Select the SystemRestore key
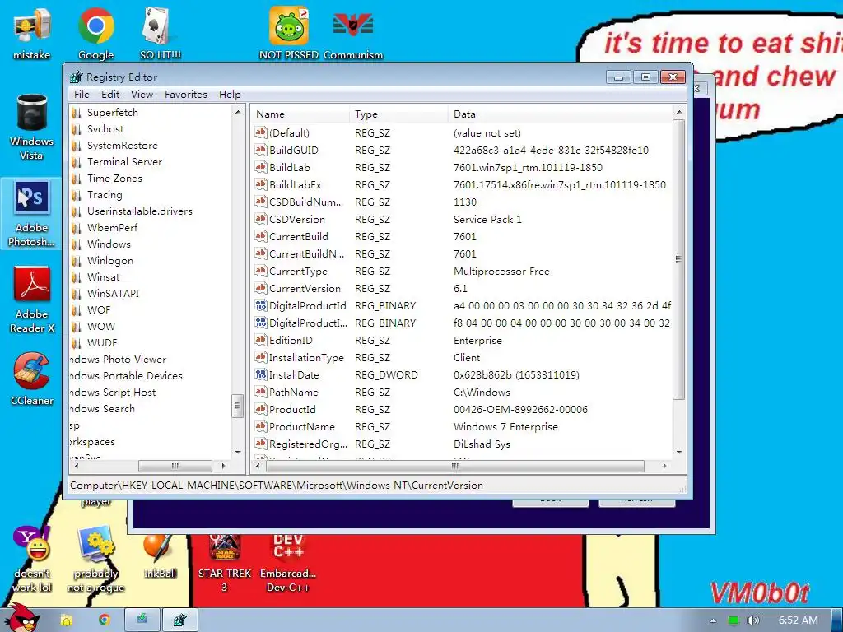This screenshot has width=843, height=632. (123, 145)
